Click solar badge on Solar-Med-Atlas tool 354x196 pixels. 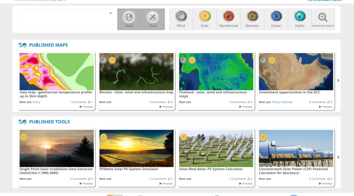pos(183,137)
